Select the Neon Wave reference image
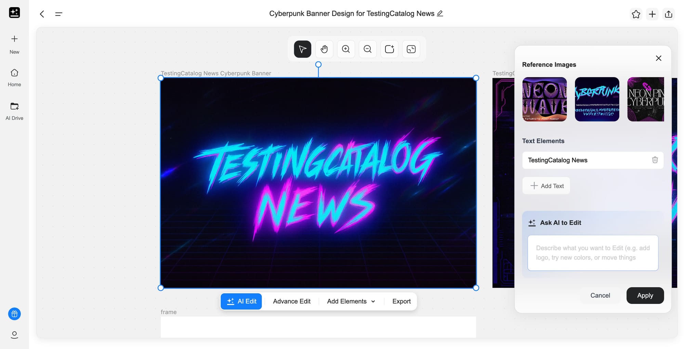The image size is (684, 349). point(544,99)
